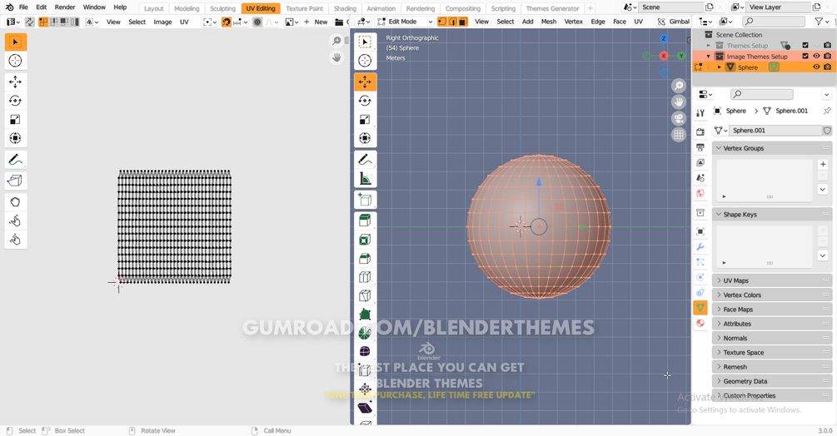The image size is (837, 436).
Task: Enable edge select mode in the 3D viewport
Action: click(x=453, y=22)
